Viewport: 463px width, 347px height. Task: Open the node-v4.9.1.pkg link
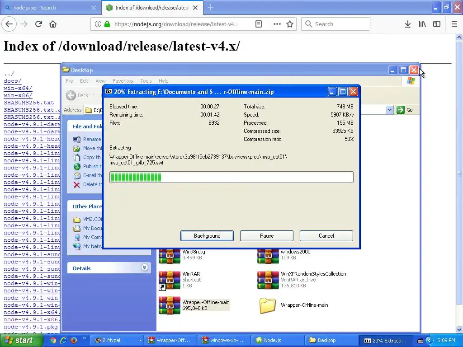31,327
